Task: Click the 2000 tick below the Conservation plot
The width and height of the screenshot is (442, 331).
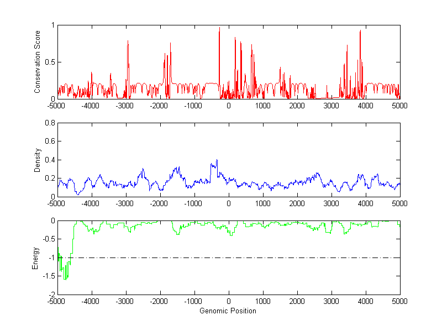Action: (x=297, y=106)
